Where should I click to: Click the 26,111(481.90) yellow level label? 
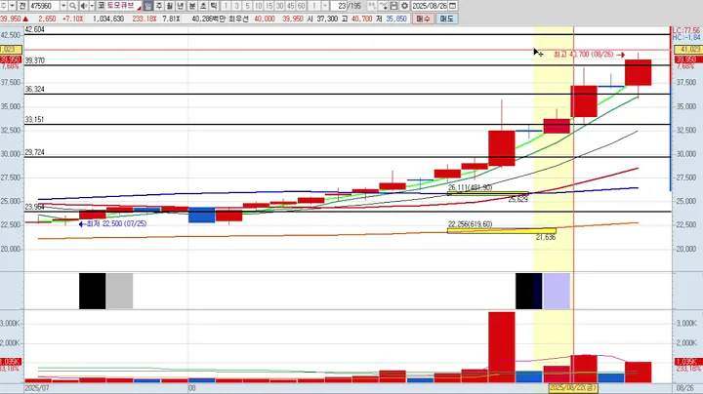tap(470, 187)
